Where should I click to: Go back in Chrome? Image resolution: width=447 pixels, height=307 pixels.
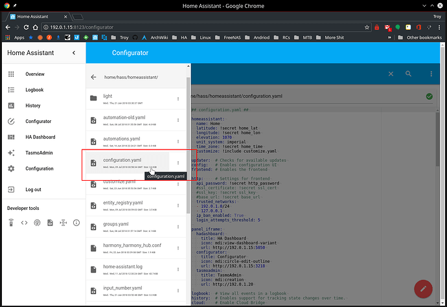[x=8, y=27]
